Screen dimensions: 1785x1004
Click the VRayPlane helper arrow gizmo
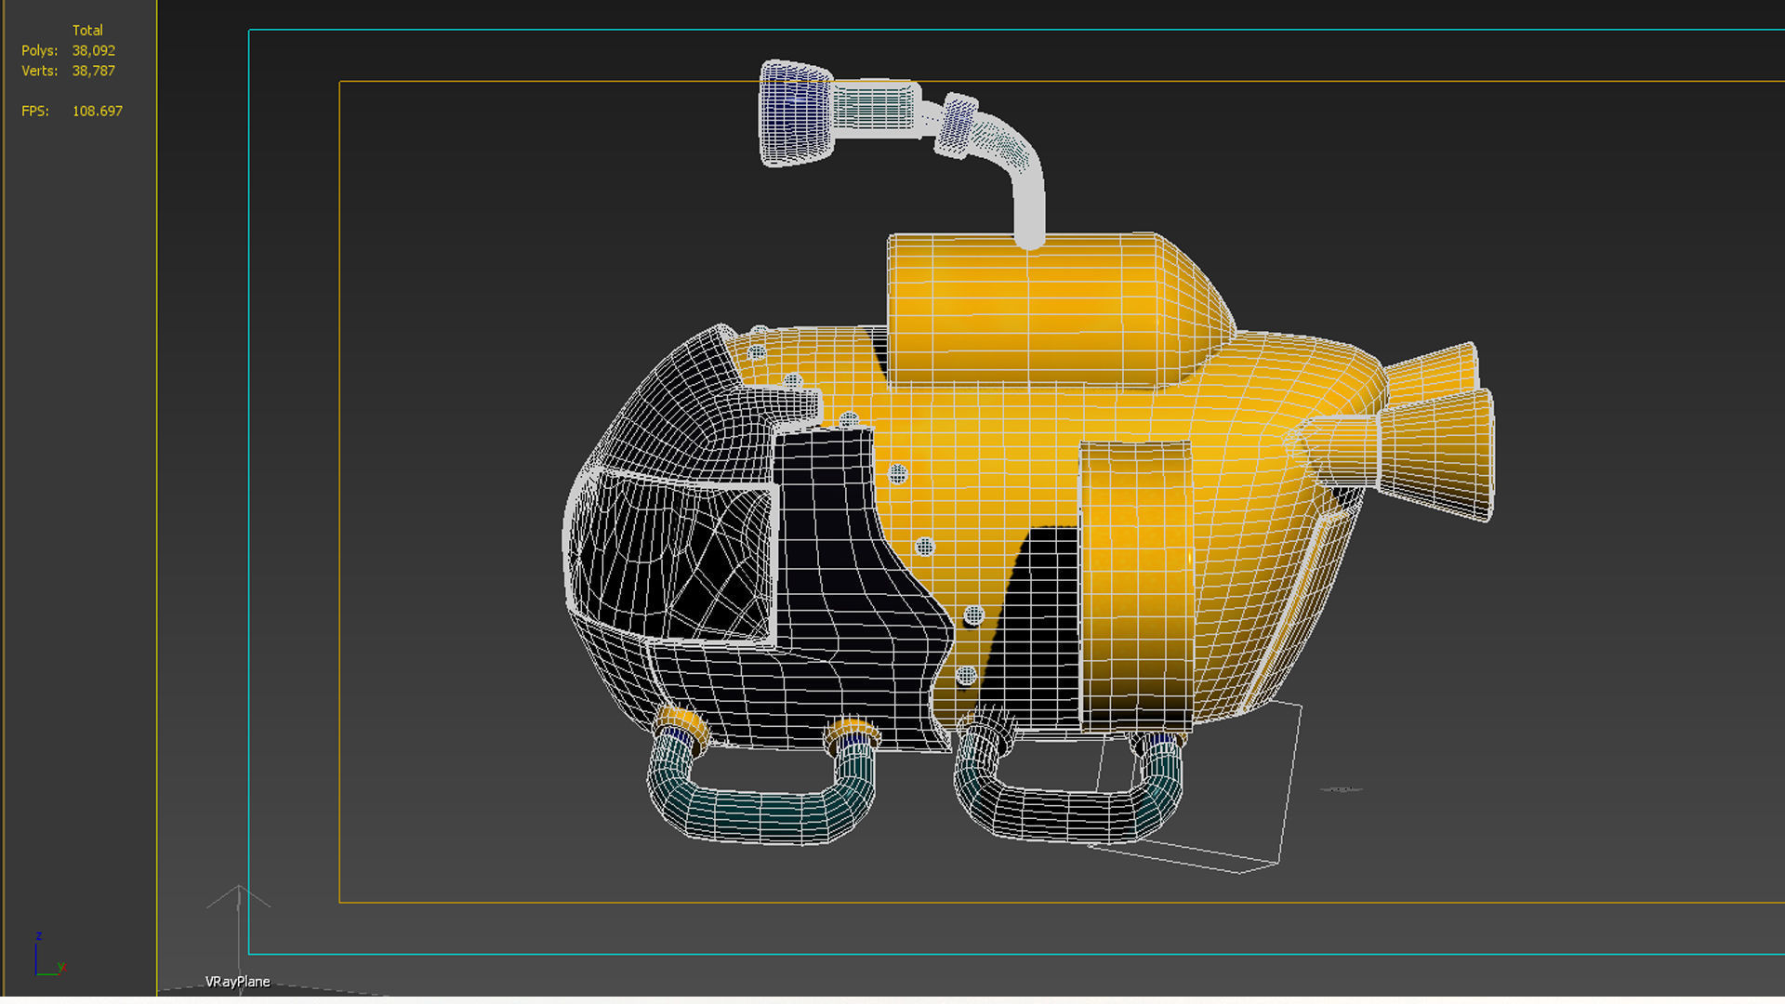coord(239,899)
